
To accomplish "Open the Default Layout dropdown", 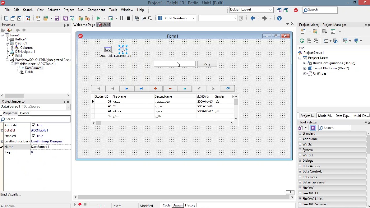I will coord(271,10).
